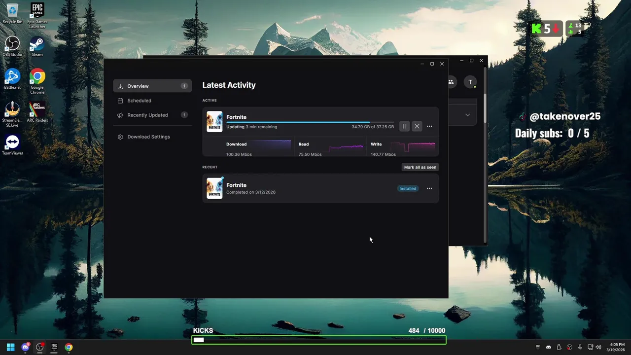Image resolution: width=631 pixels, height=355 pixels.
Task: Click the '34.79 GB of 37.25 GB' text
Action: 373,127
